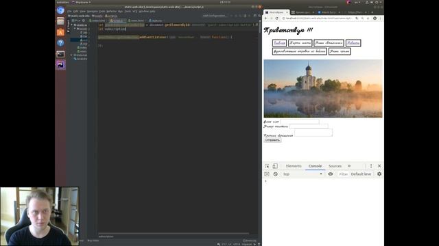Open the Files manager dock icon
439x246 pixels.
pos(60,21)
